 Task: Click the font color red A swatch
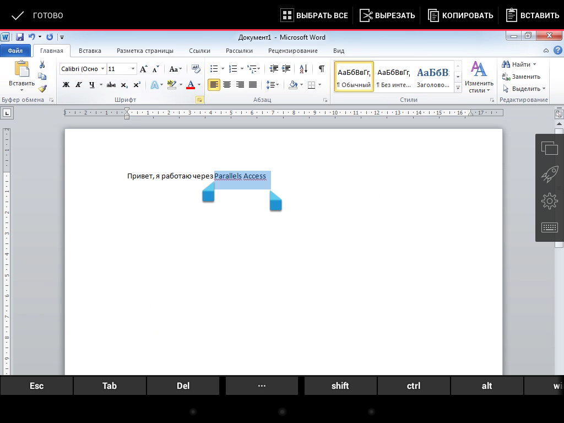(191, 85)
